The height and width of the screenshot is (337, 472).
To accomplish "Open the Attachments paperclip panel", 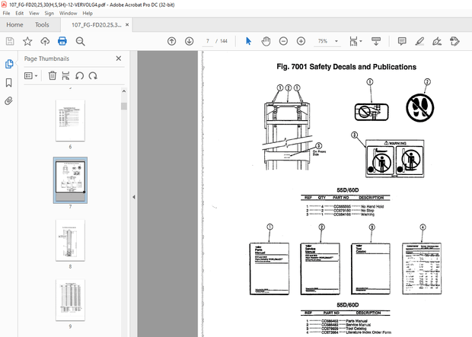I will (9, 100).
